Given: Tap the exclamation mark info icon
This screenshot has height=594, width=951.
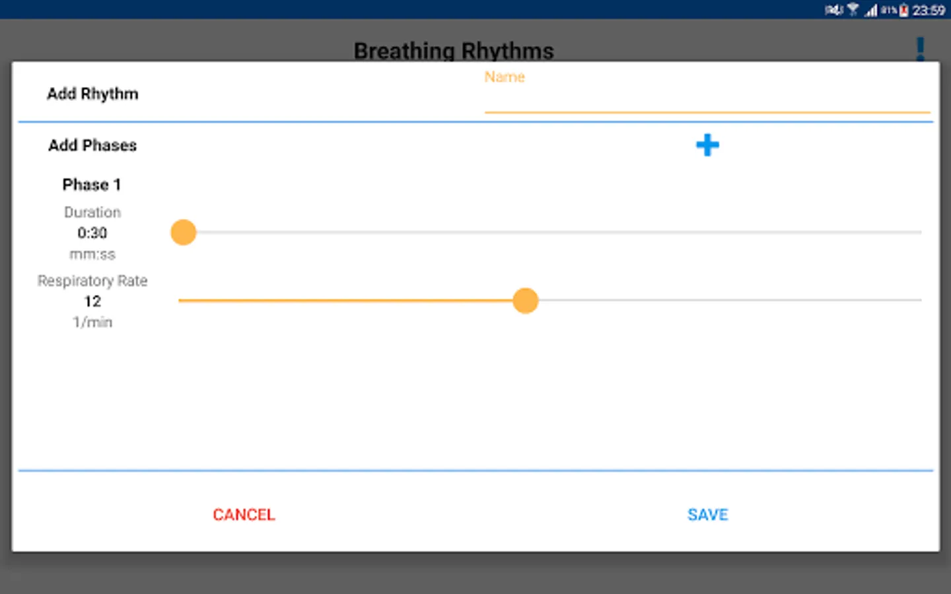Looking at the screenshot, I should tap(920, 49).
